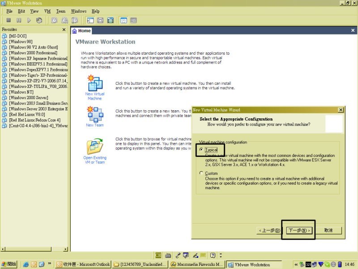The height and width of the screenshot is (269, 358).
Task: Select [Windows NT] in Favorites
Action: (x=21, y=92)
